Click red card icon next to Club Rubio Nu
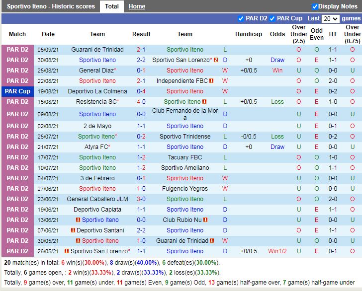The image size is (362, 291). 205,220
